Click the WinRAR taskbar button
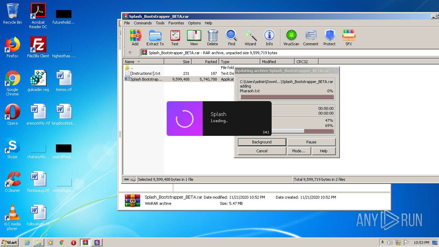This screenshot has width=439, height=247. pos(85,243)
